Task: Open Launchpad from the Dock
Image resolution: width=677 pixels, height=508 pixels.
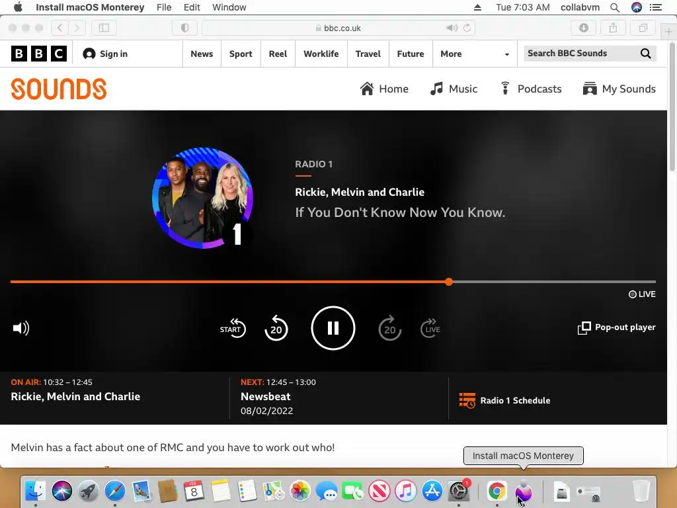Action: 89,491
